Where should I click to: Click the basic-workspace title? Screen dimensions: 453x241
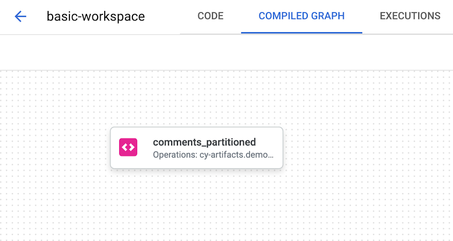point(96,17)
